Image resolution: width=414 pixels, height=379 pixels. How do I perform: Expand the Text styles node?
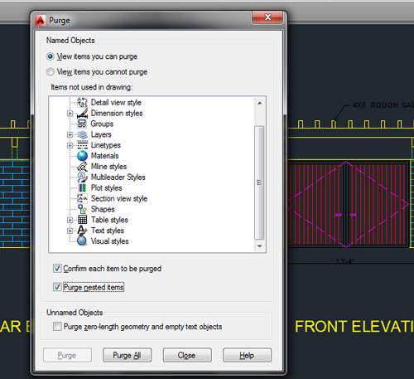[70, 231]
